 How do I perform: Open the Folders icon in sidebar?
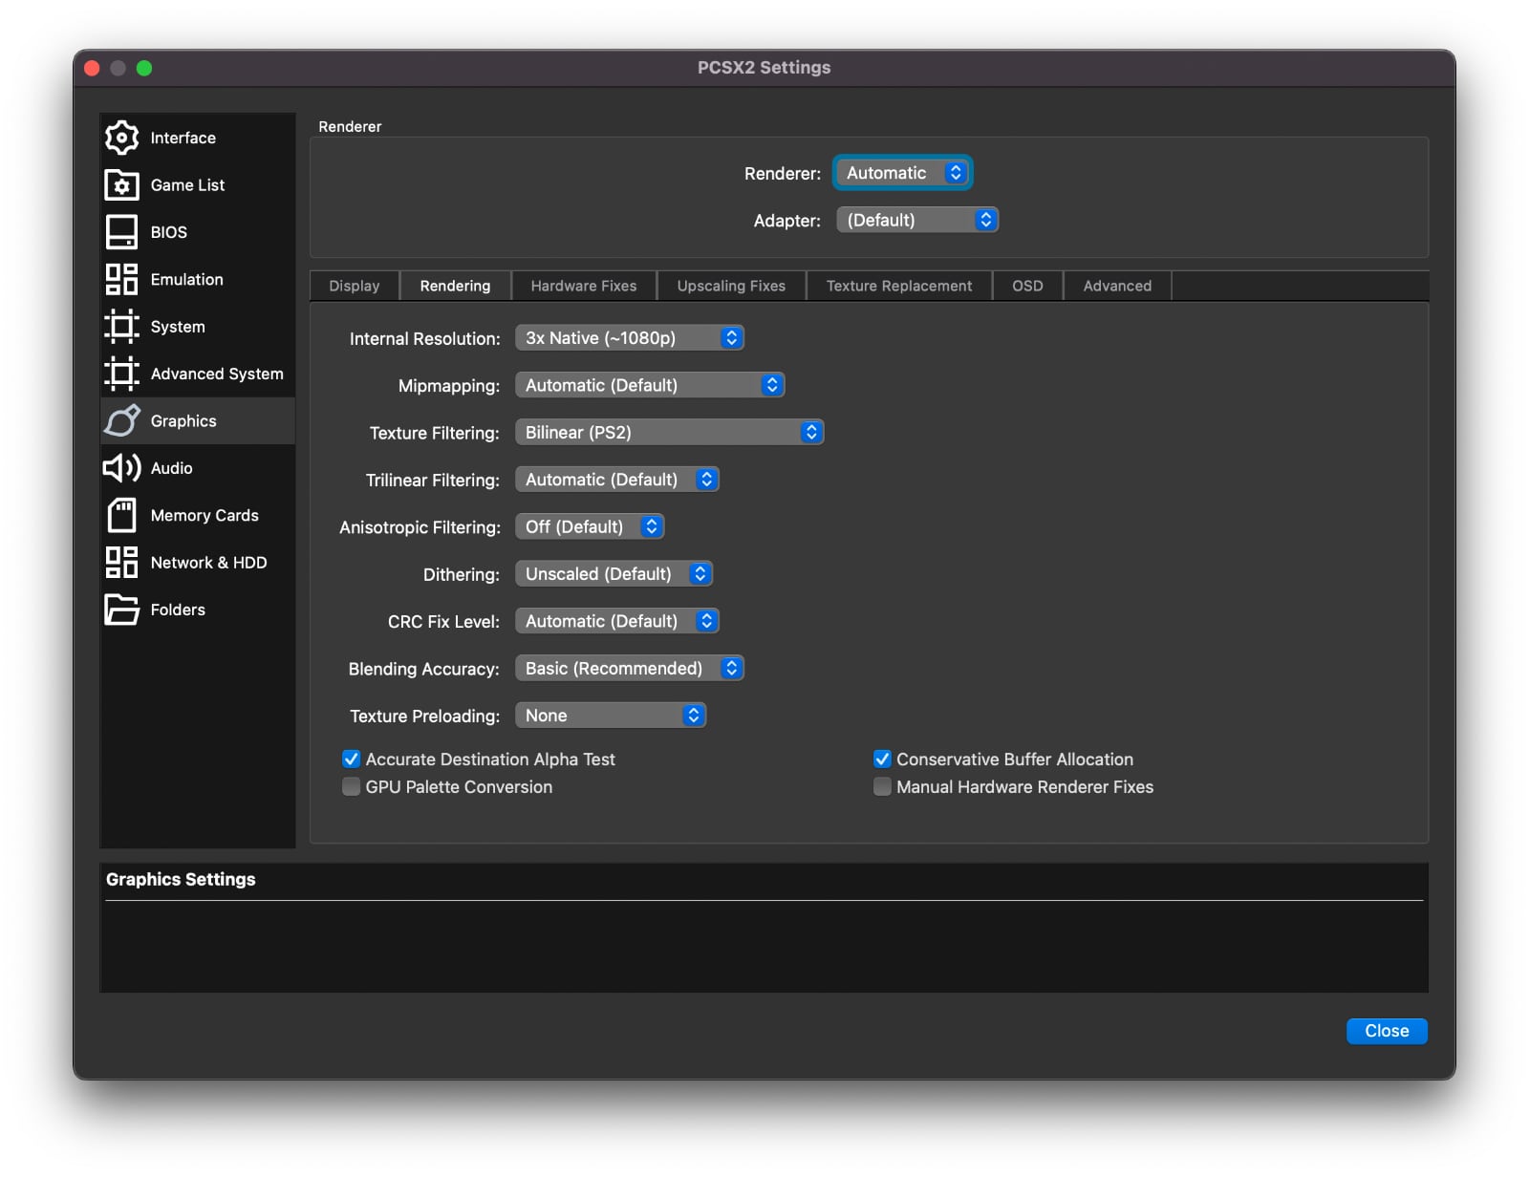121,610
